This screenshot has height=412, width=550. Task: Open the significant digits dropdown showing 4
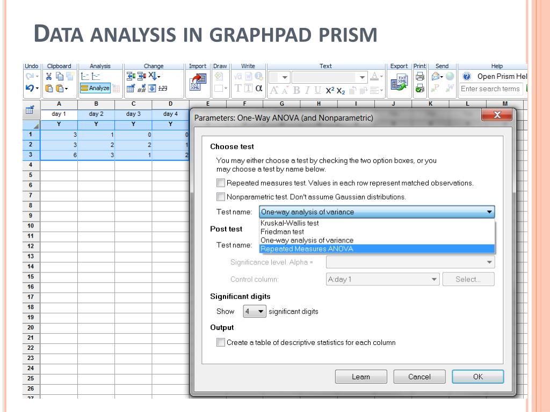[255, 312]
